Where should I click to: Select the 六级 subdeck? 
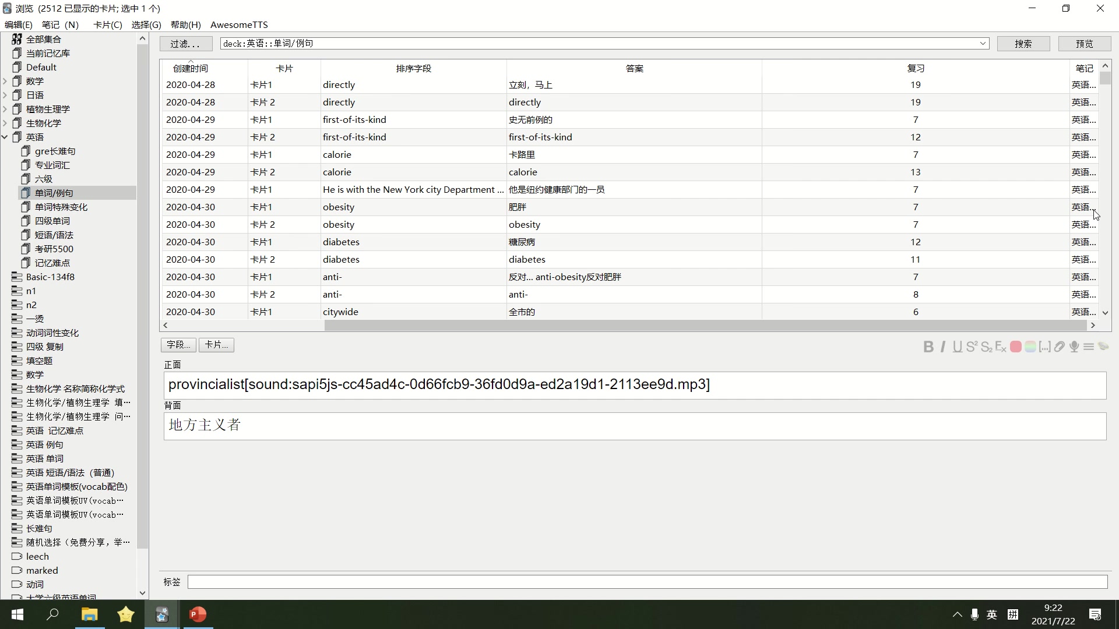pos(43,179)
